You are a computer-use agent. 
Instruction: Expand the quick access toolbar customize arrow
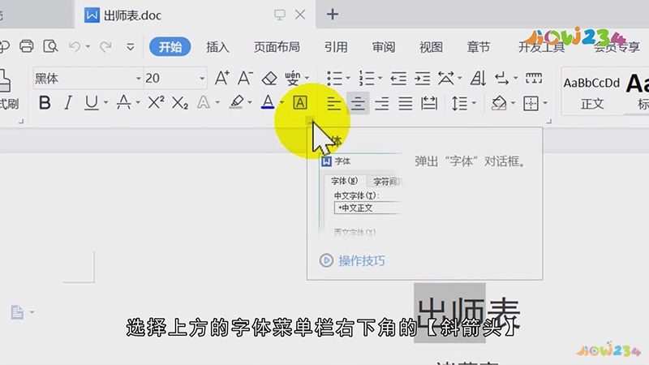[x=131, y=47]
